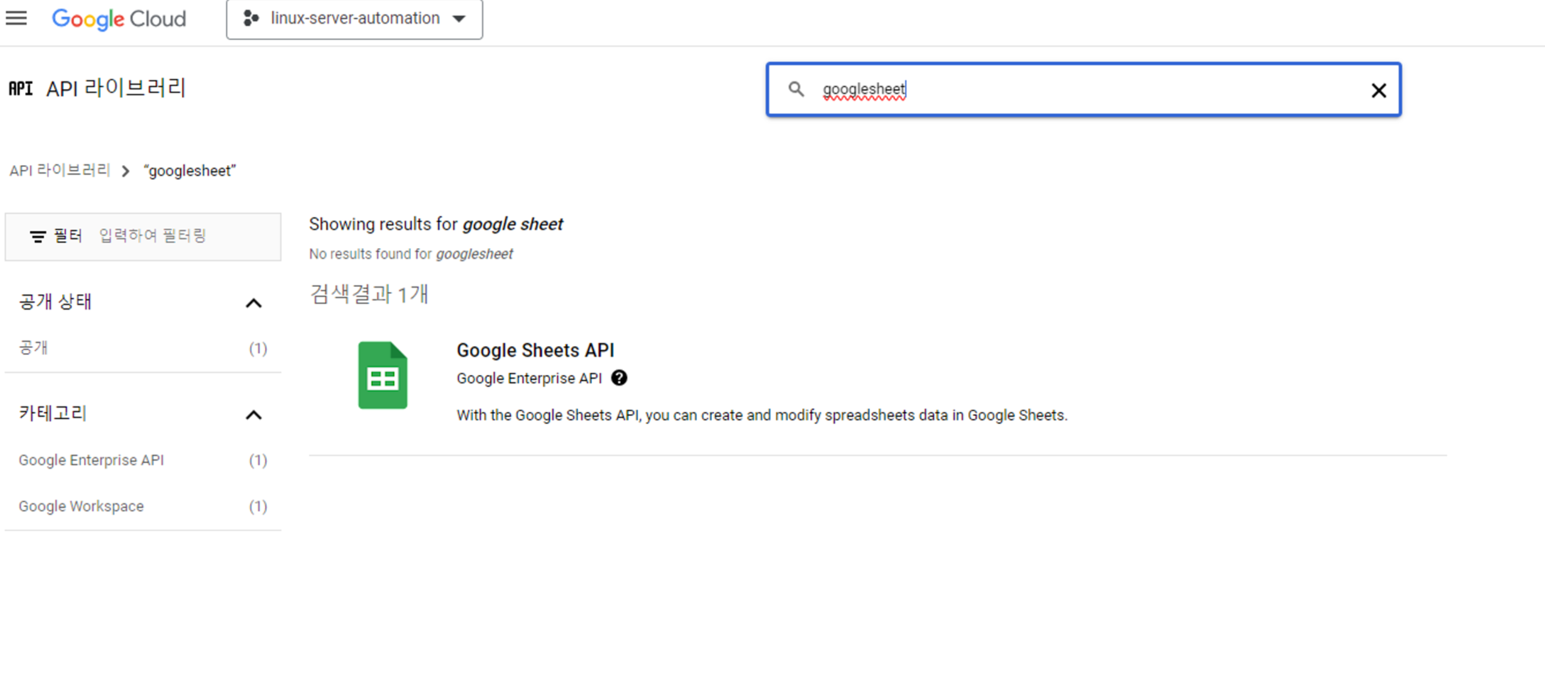The width and height of the screenshot is (1545, 682).
Task: Select the 공개 filter option
Action: (143, 348)
